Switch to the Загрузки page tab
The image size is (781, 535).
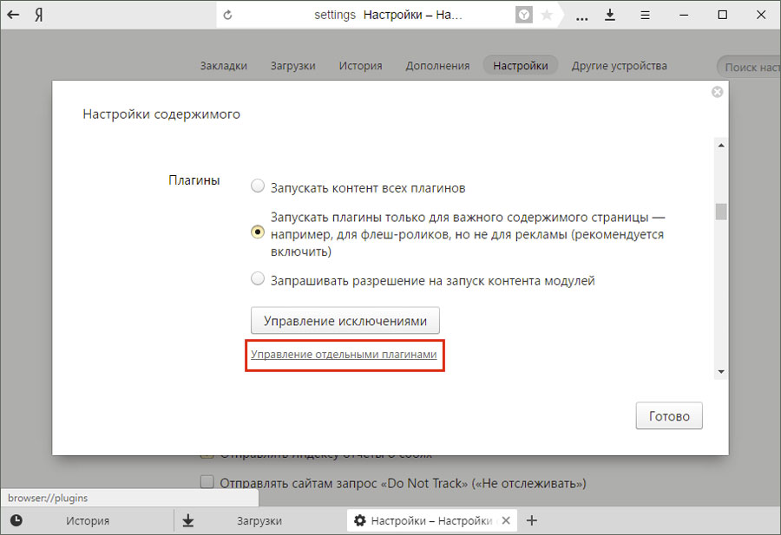(x=293, y=66)
